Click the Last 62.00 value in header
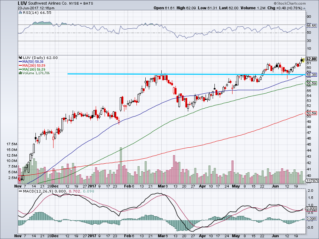This screenshot has width=319, height=239. click(x=229, y=8)
